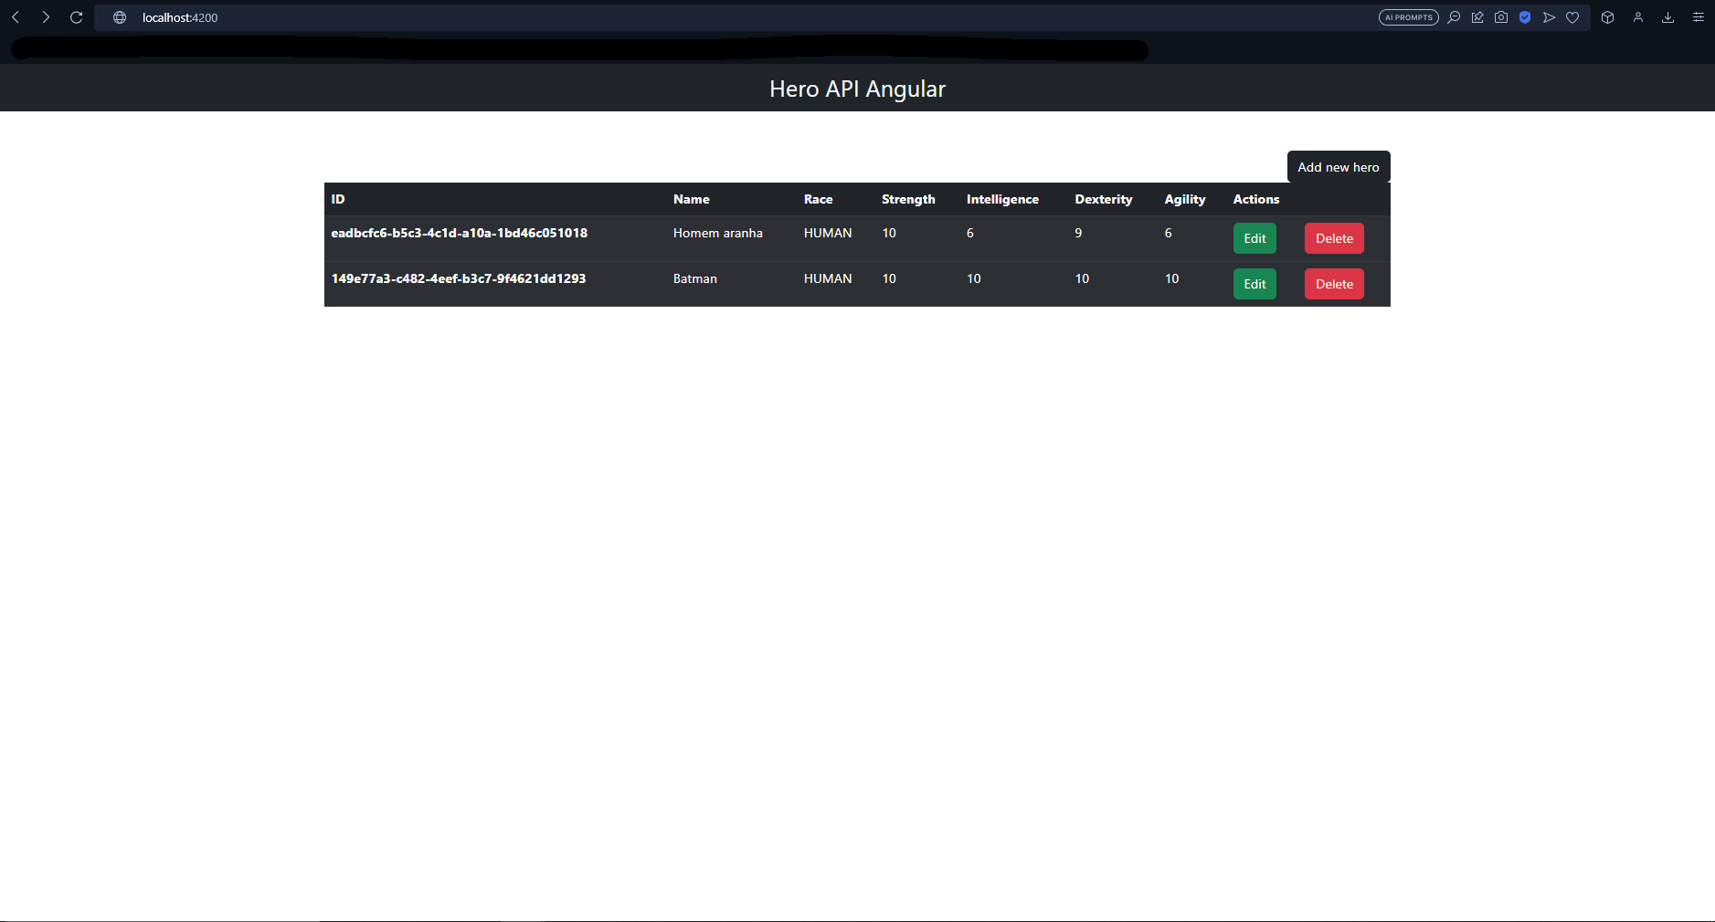The image size is (1715, 922).
Task: Click Homem aranha's strength value 10
Action: click(x=889, y=233)
